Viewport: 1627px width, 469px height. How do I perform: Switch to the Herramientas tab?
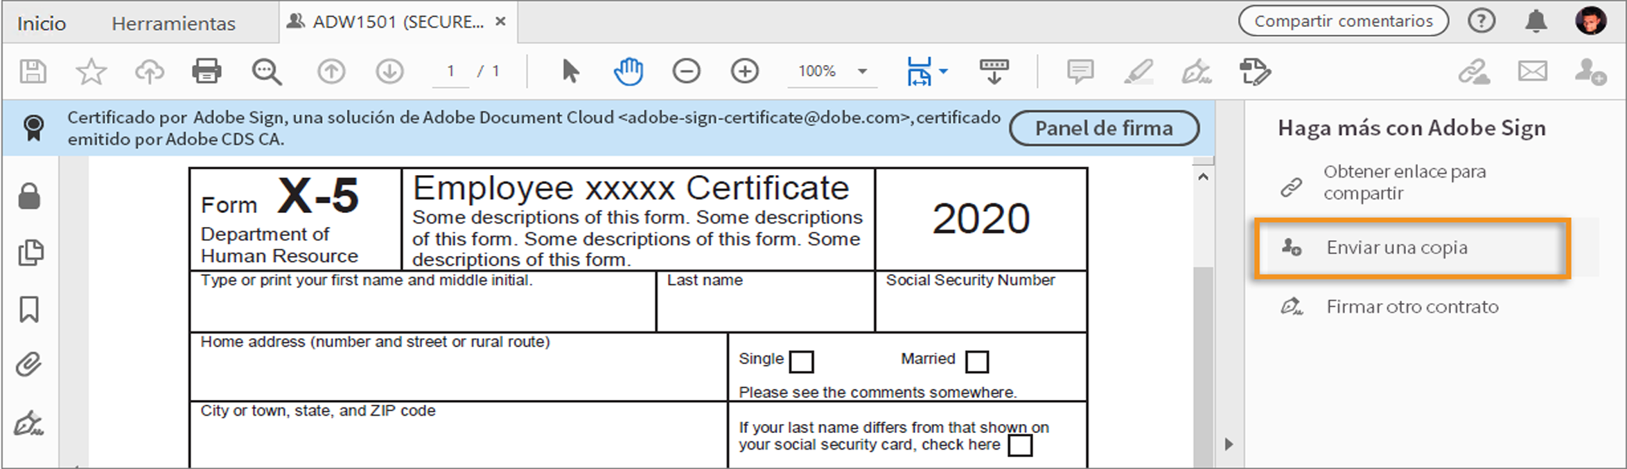pos(173,24)
